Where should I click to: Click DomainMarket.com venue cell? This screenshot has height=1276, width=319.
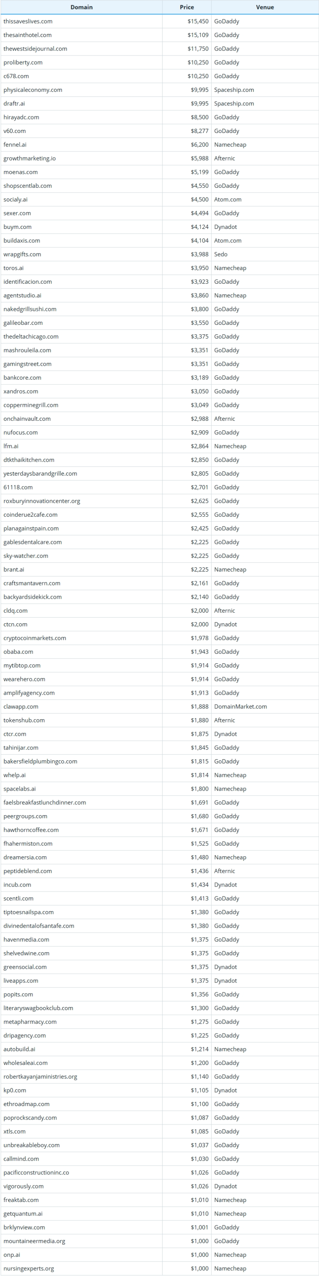point(240,706)
